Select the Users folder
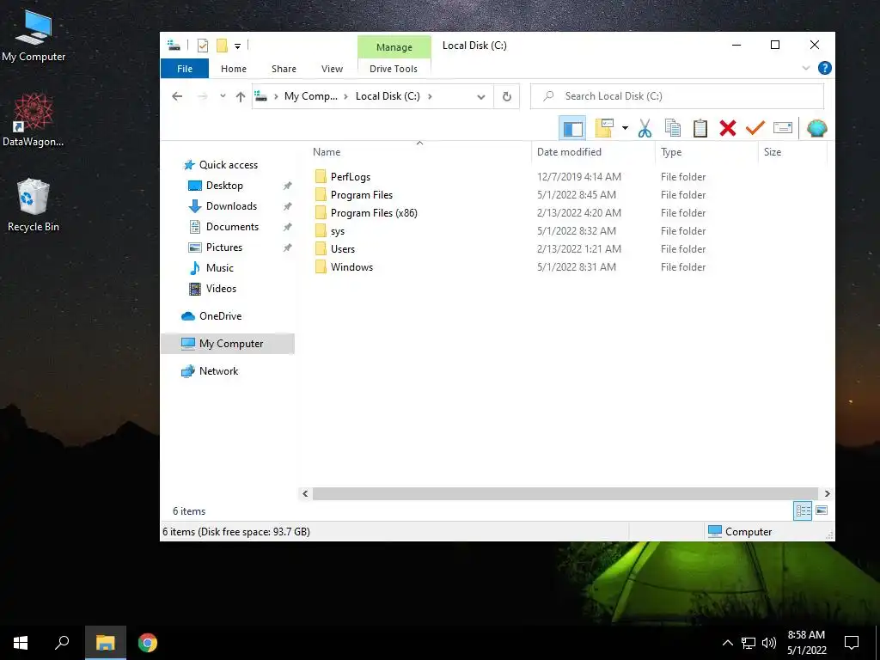Viewport: 880px width, 660px height. click(x=342, y=248)
